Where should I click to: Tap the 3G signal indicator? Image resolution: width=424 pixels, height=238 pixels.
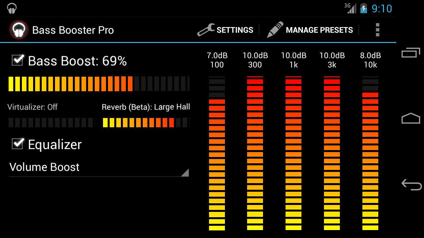[x=350, y=8]
